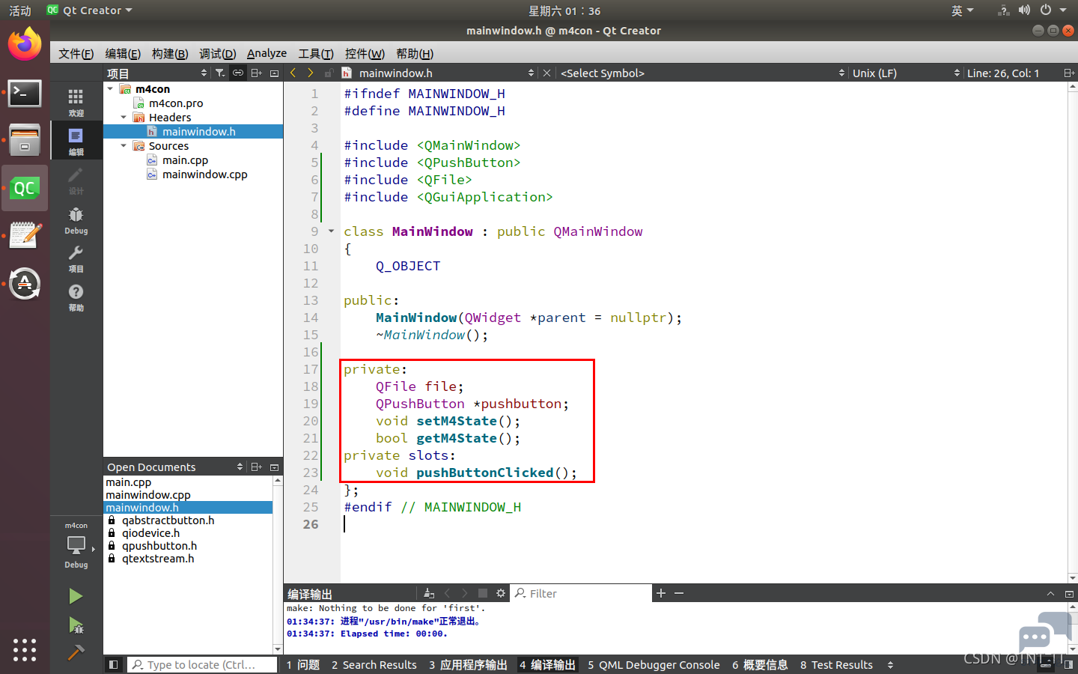Go forward in editor navigation history

(x=311, y=73)
